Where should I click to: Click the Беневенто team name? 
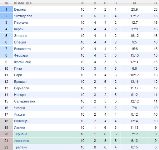tap(22, 49)
